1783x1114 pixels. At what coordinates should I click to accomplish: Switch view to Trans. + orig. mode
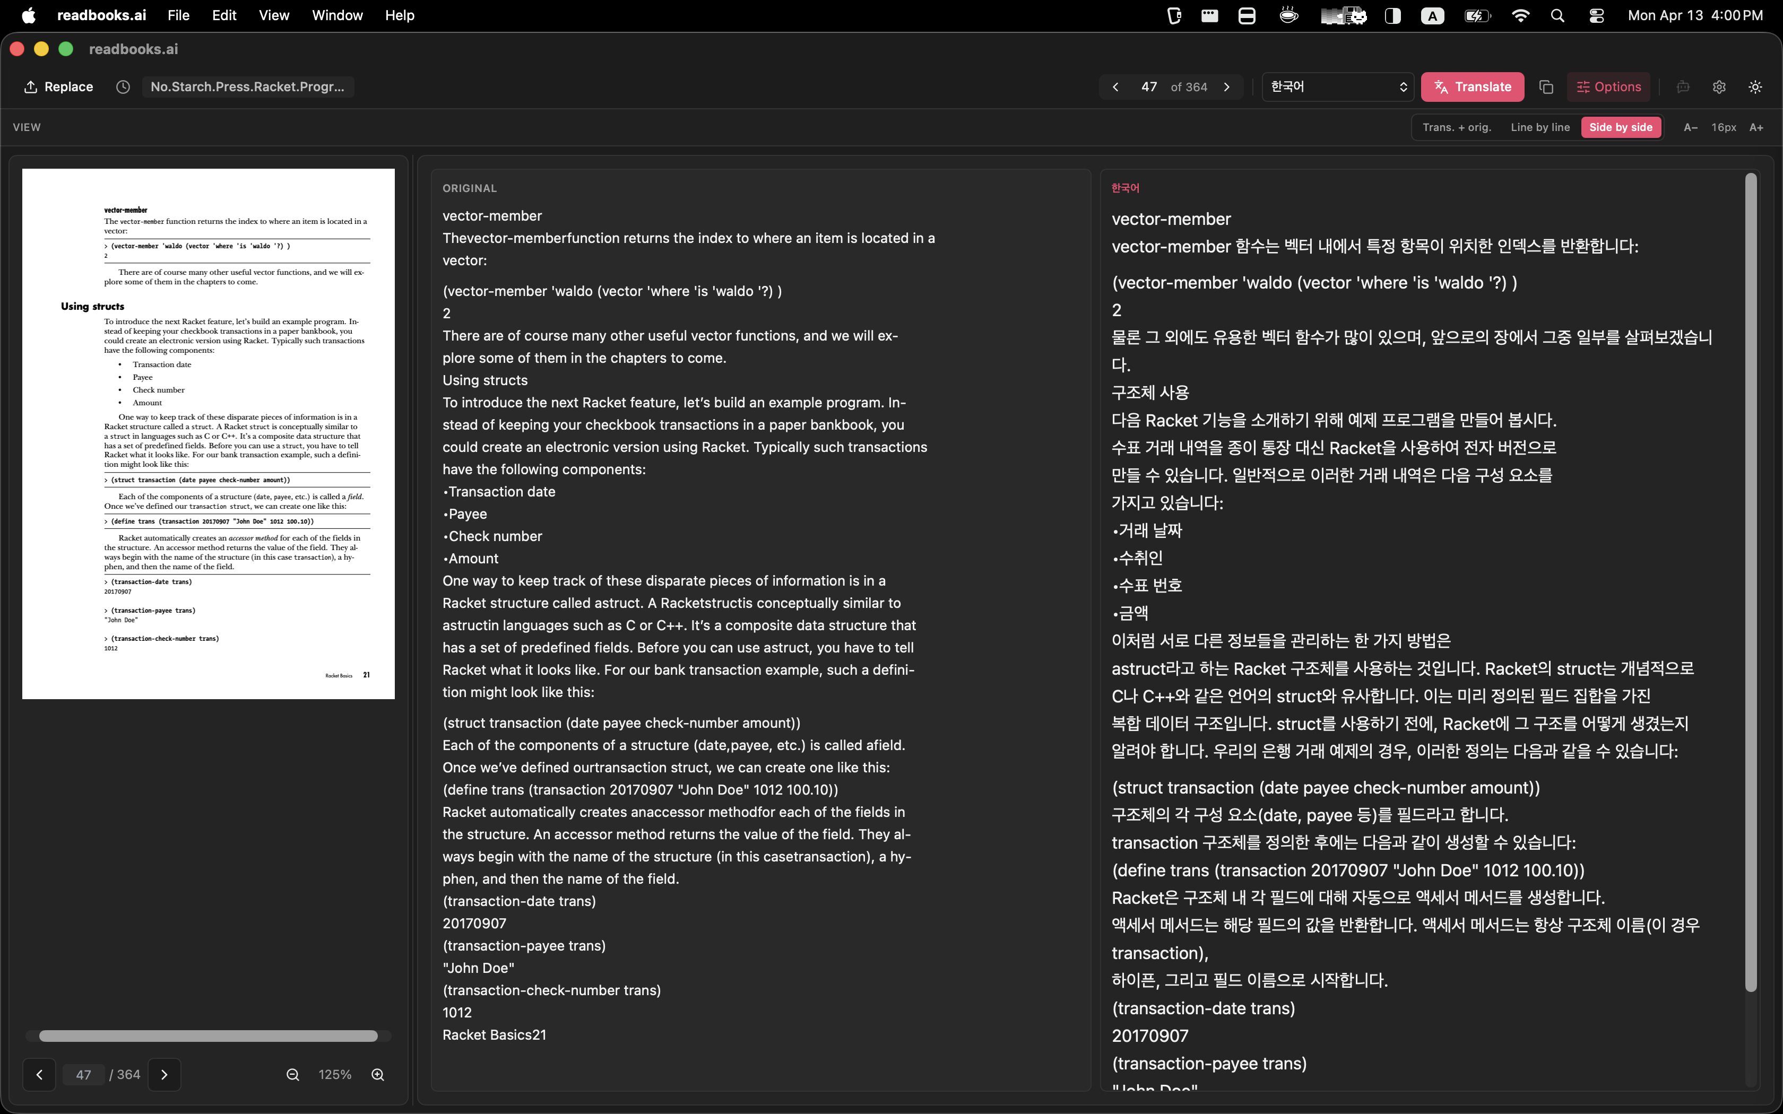point(1457,127)
